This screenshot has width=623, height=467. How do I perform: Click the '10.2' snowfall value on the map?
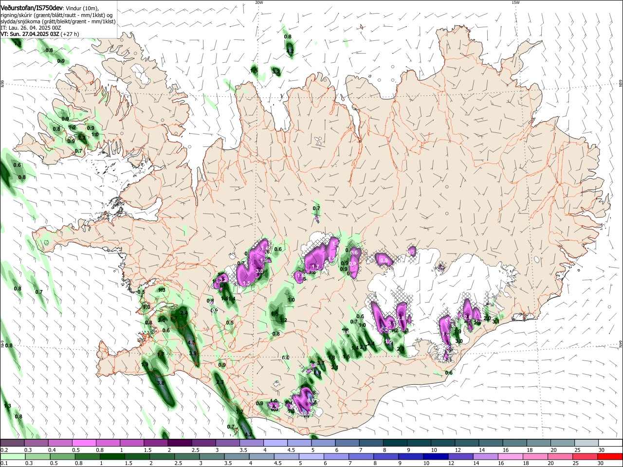coord(306,413)
